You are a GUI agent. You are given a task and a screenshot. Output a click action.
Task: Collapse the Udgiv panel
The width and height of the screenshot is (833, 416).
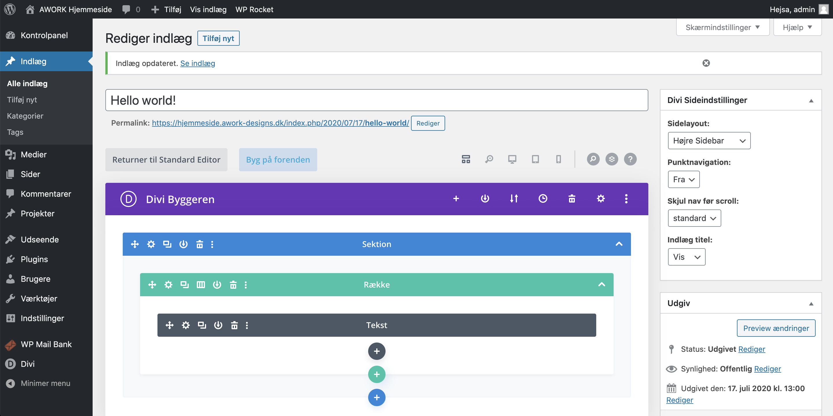(x=811, y=303)
